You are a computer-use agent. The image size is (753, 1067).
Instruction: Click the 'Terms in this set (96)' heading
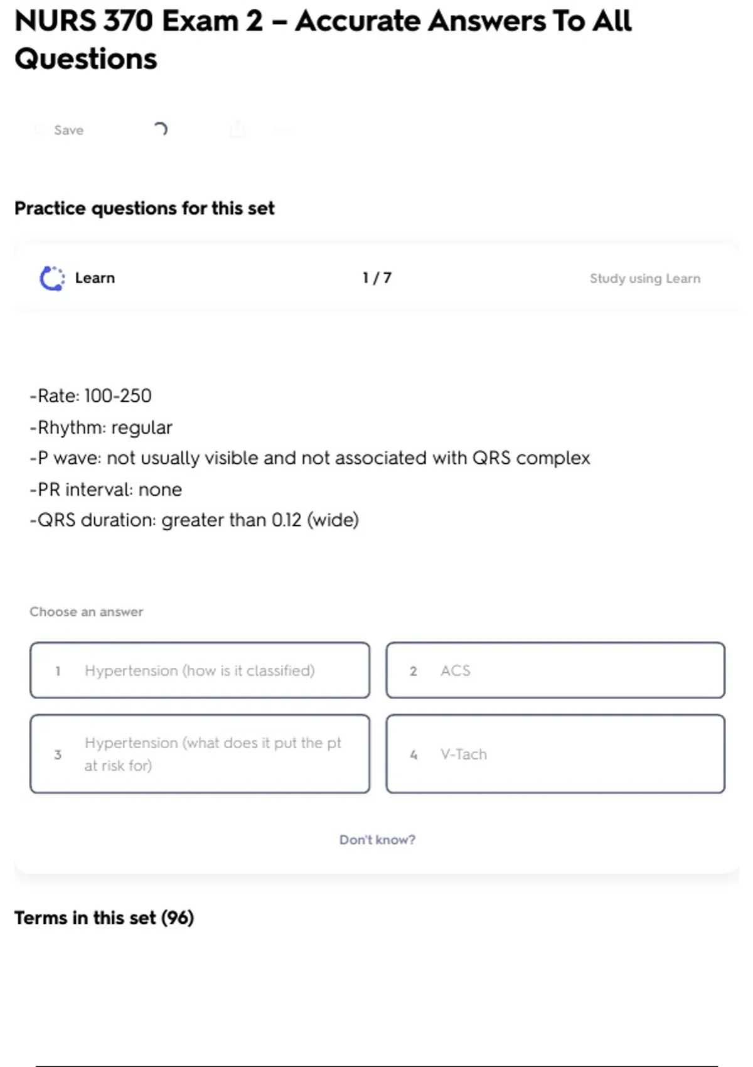[104, 918]
